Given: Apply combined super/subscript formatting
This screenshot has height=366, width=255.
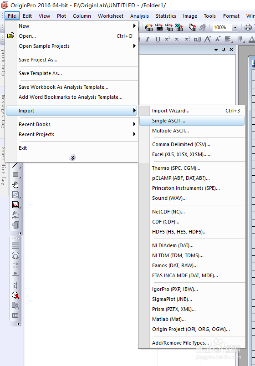Looking at the screenshot, I should [188, 39].
